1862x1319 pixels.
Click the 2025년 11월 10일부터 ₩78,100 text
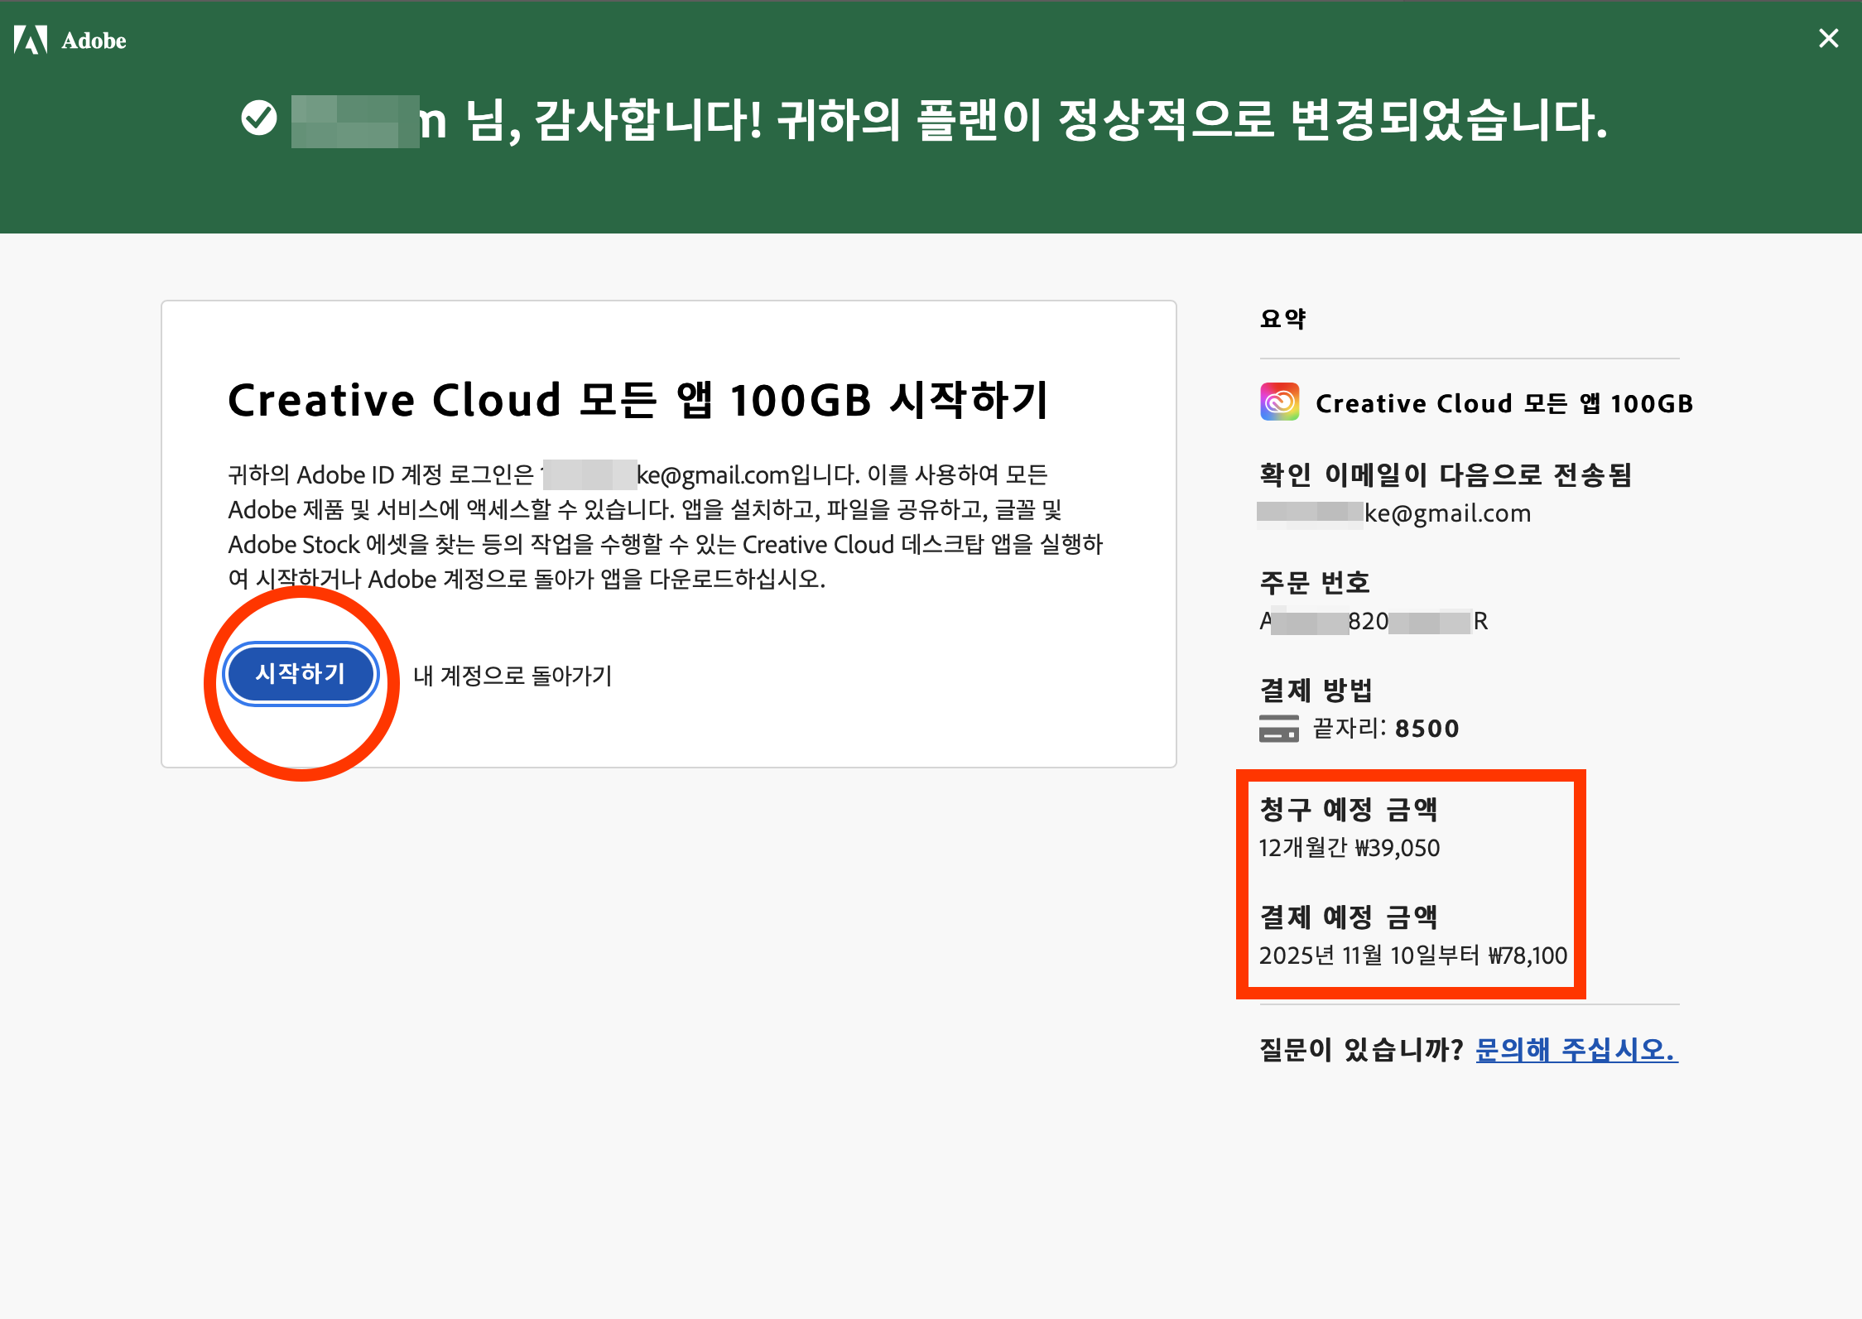point(1412,956)
